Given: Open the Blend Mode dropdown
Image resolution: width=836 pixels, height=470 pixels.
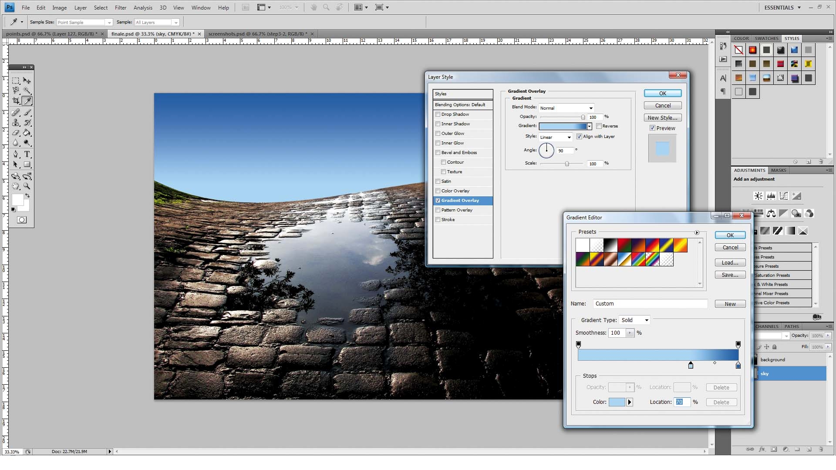Looking at the screenshot, I should [566, 108].
